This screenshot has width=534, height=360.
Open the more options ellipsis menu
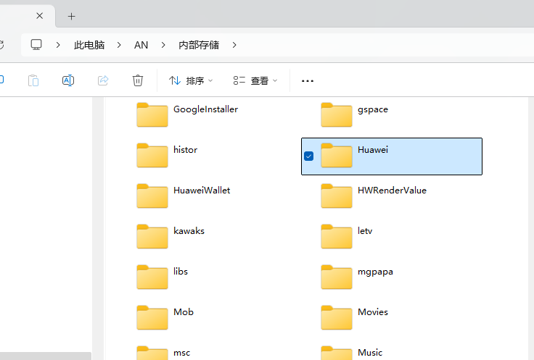308,81
